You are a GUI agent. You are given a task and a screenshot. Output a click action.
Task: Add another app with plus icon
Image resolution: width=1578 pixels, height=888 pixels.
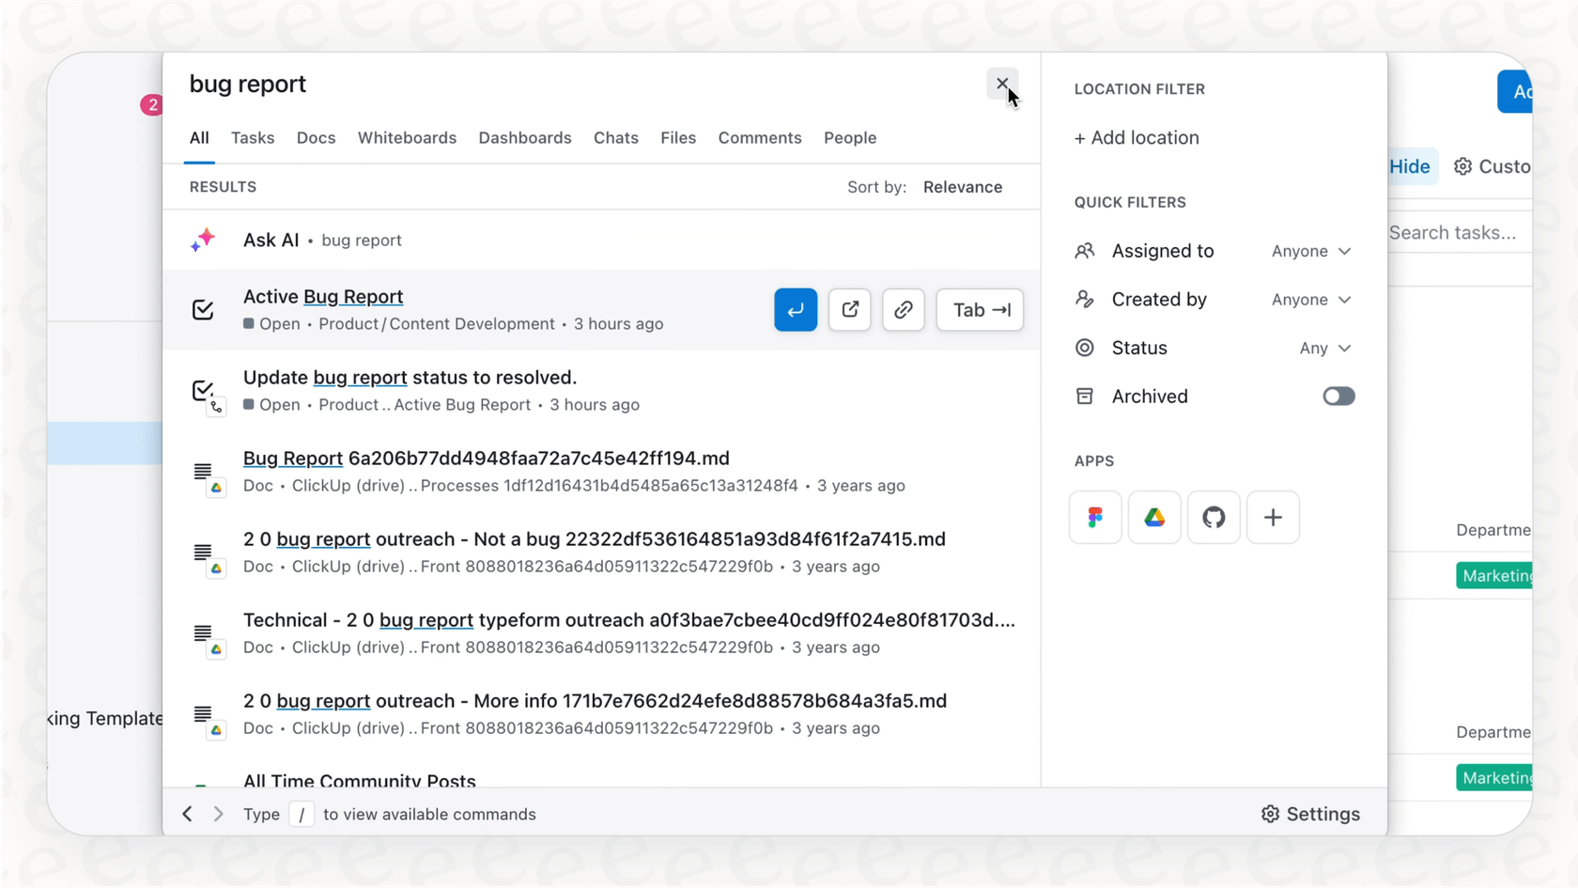click(1273, 518)
